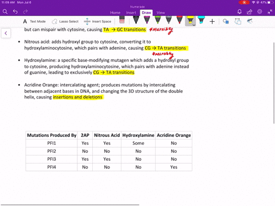Image resolution: width=275 pixels, height=206 pixels.
Task: Click the "Mutations Produced By" header cell
Action: pos(52,135)
